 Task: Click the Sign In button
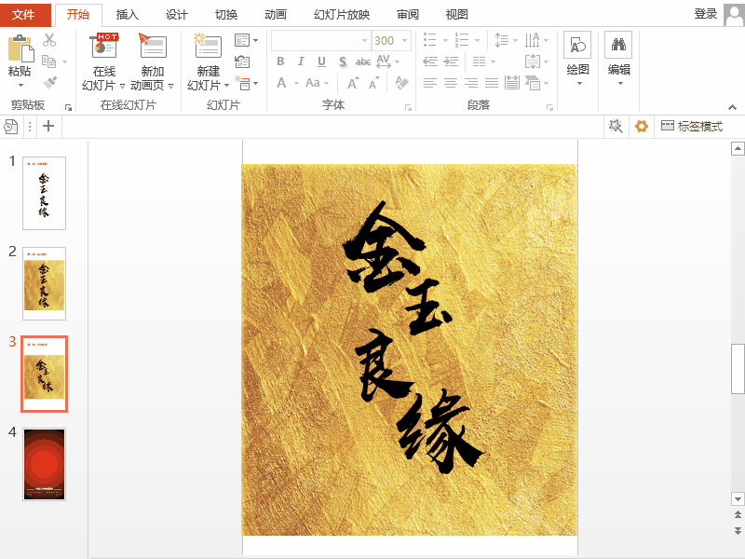tap(705, 14)
